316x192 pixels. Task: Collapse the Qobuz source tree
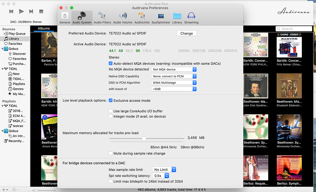coord(2,49)
